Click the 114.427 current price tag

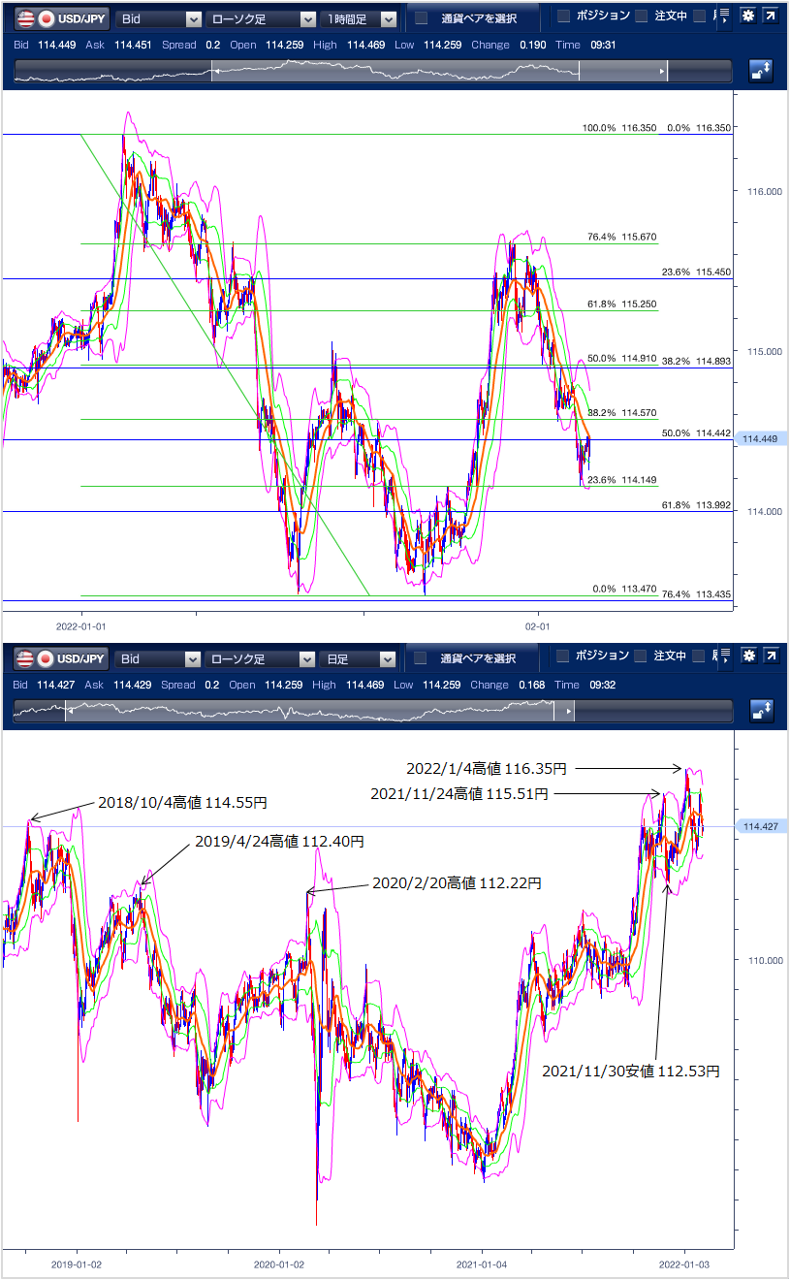tap(762, 826)
